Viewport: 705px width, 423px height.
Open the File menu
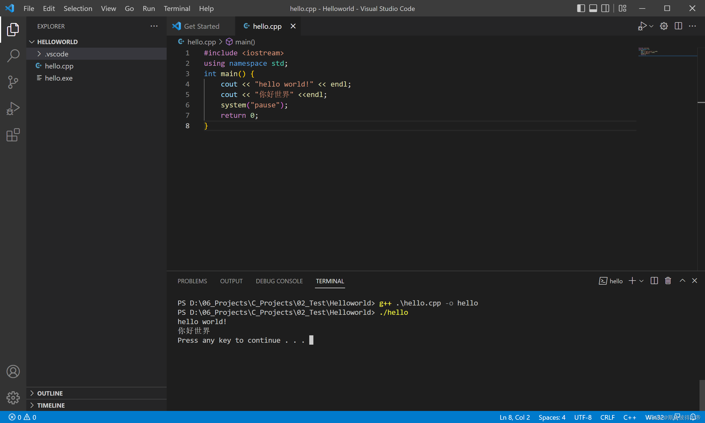point(29,8)
